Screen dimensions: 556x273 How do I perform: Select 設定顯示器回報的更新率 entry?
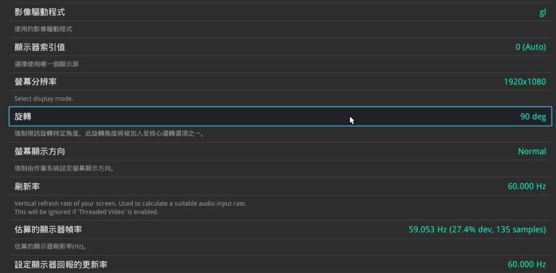coord(61,264)
